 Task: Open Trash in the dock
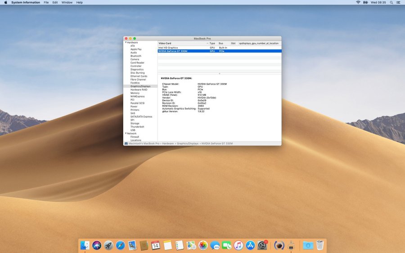point(319,245)
